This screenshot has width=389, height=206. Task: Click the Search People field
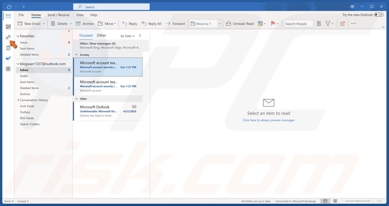click(x=299, y=24)
